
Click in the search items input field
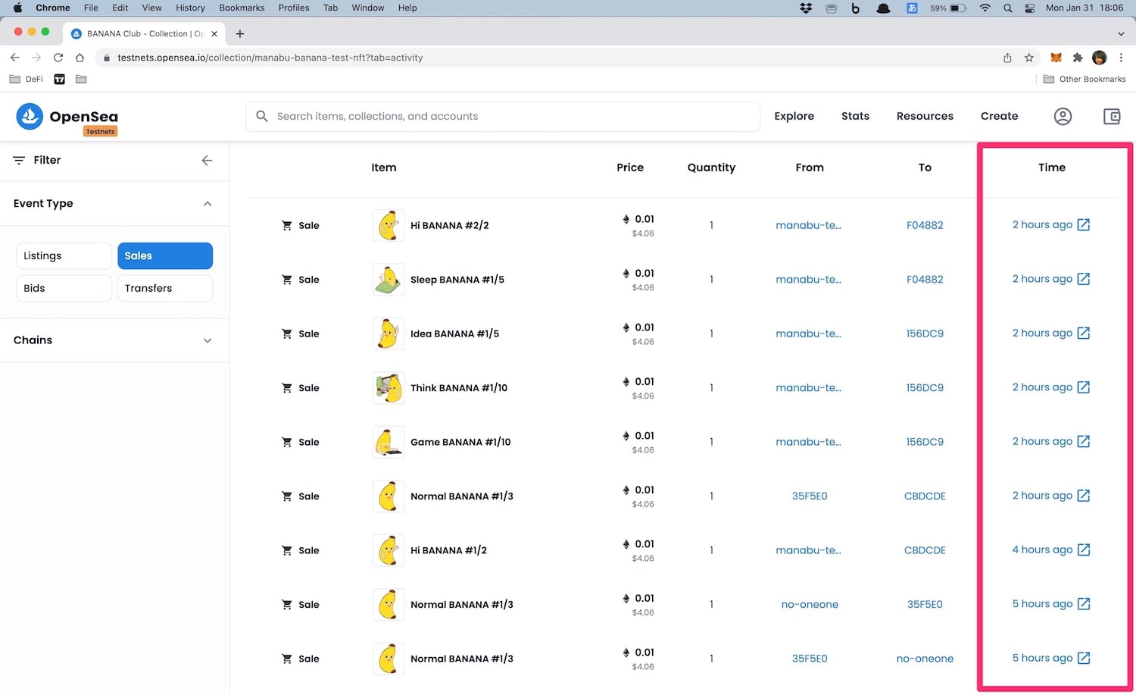pos(503,116)
